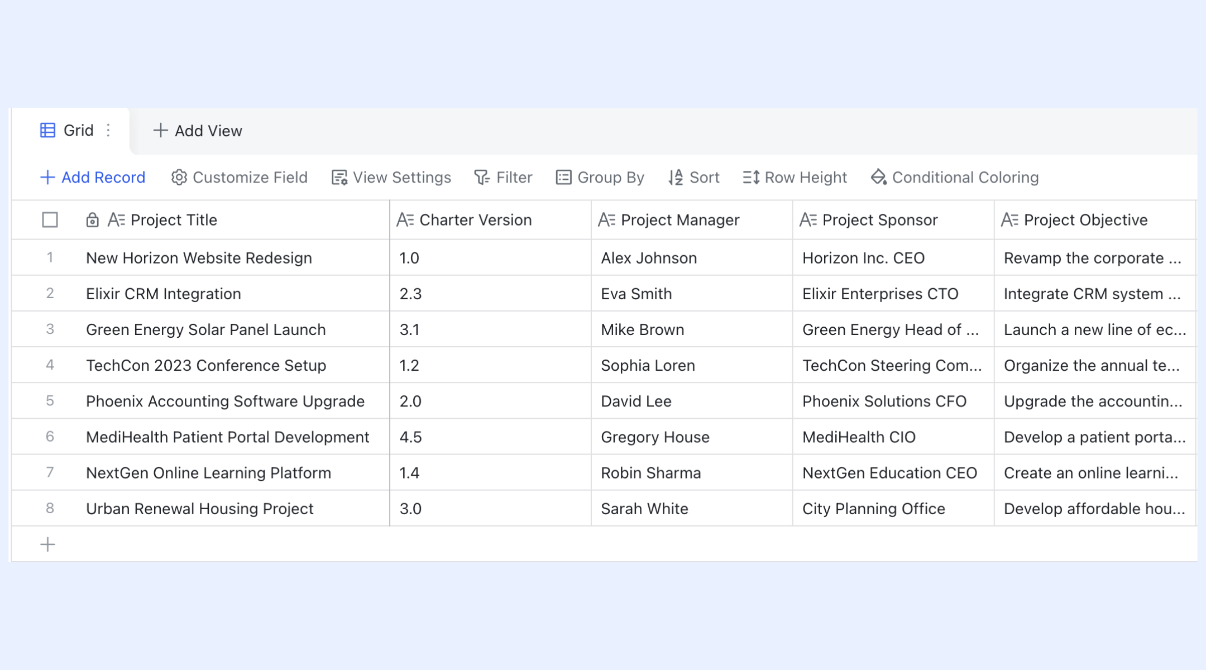Add a new row with bottom plus icon

pyautogui.click(x=48, y=544)
